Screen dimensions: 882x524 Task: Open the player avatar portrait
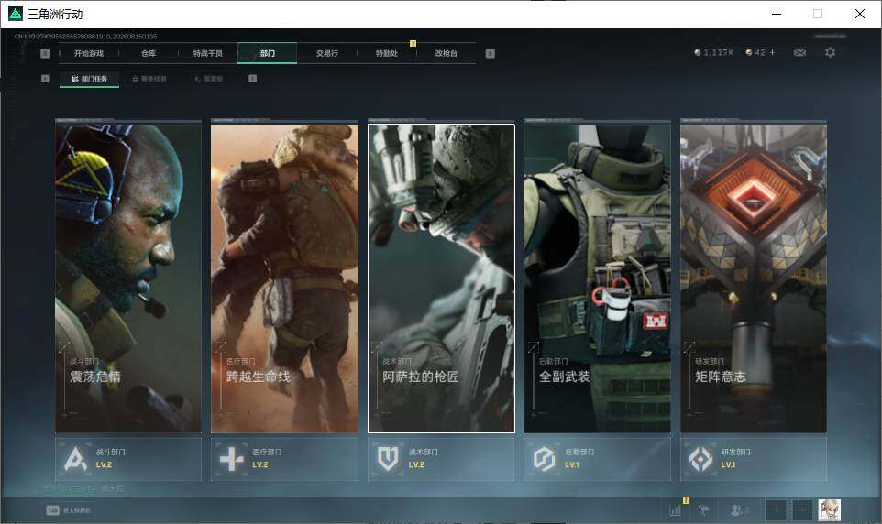click(829, 510)
